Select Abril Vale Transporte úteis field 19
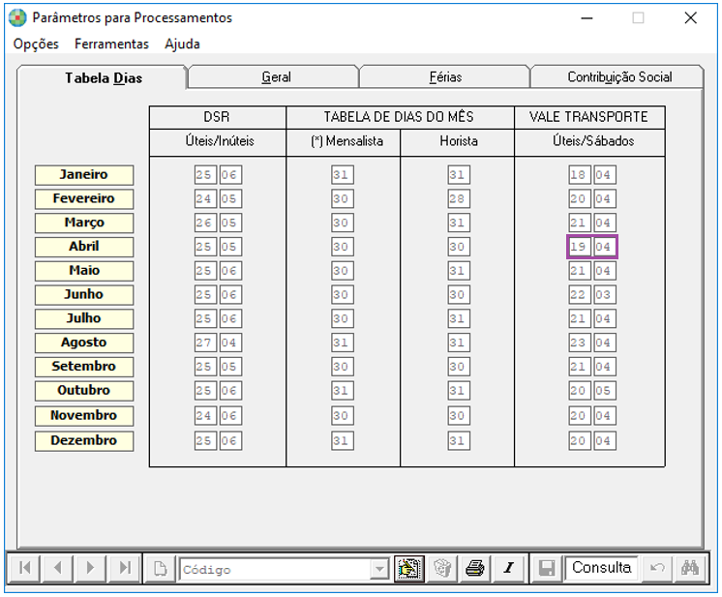This screenshot has width=722, height=597. (580, 247)
